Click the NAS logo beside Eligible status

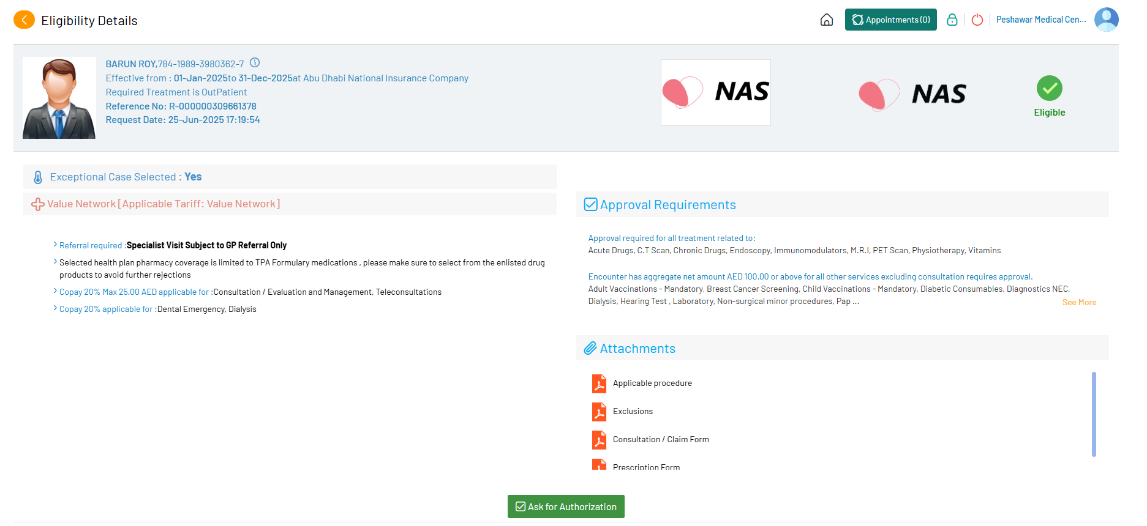point(912,94)
